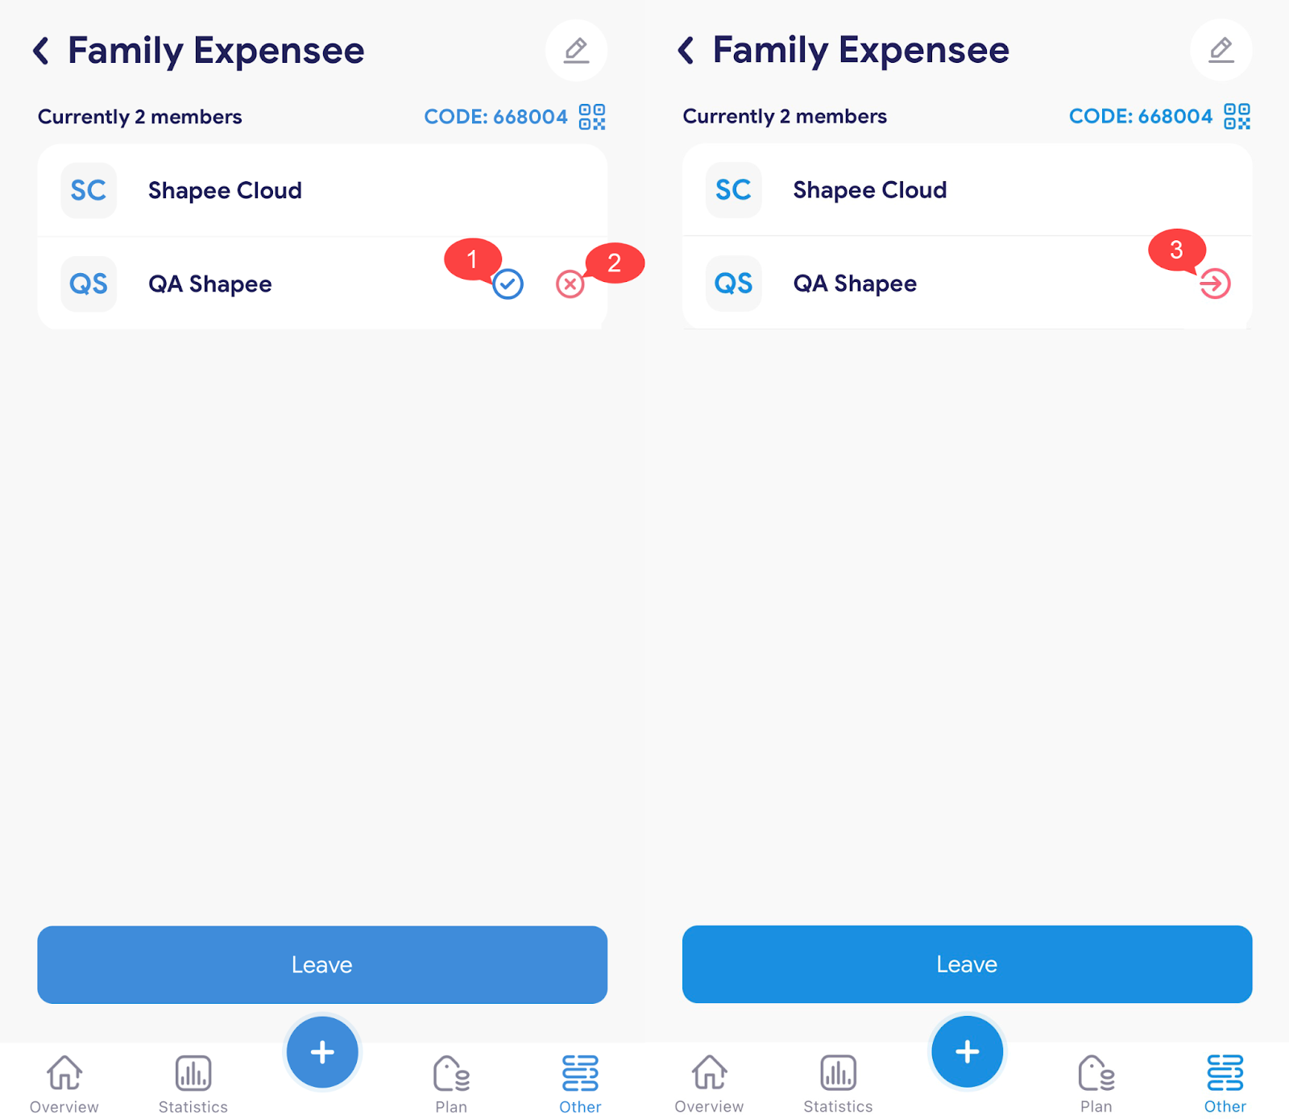Go back using the left screen's back chevron
The image size is (1289, 1119).
point(41,51)
